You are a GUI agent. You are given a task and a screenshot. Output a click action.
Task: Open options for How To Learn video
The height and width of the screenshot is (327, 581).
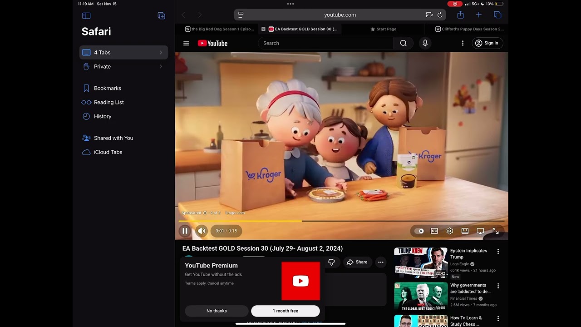(498, 318)
